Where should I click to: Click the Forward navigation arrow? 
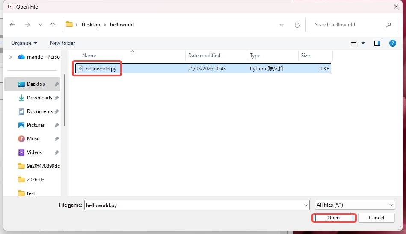pos(27,25)
